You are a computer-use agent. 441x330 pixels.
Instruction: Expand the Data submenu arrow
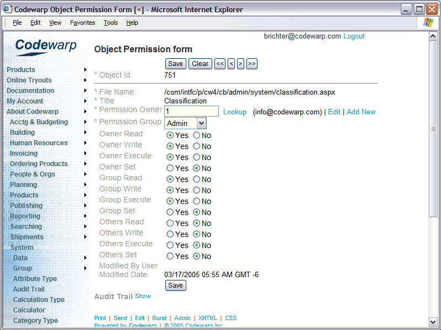coord(85,258)
